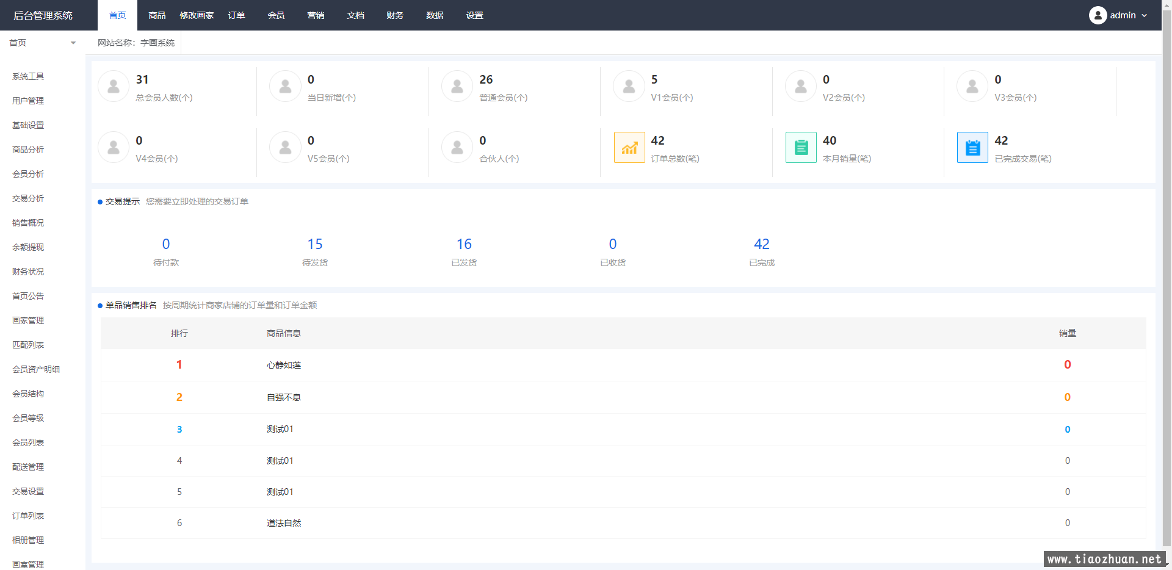Open 系统工具 in the sidebar
The image size is (1172, 570).
click(x=28, y=76)
